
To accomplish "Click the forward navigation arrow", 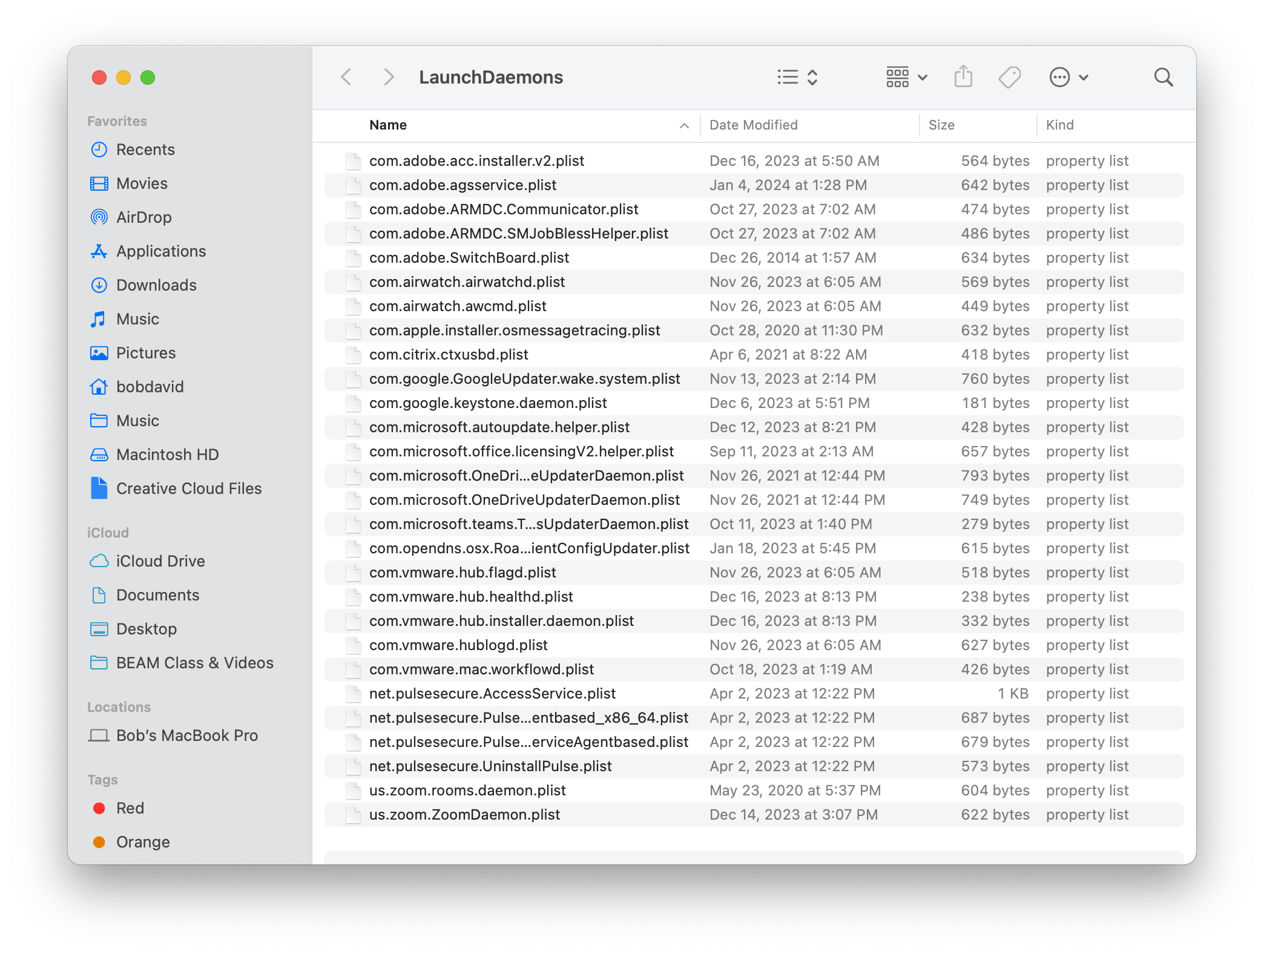I will 388,77.
